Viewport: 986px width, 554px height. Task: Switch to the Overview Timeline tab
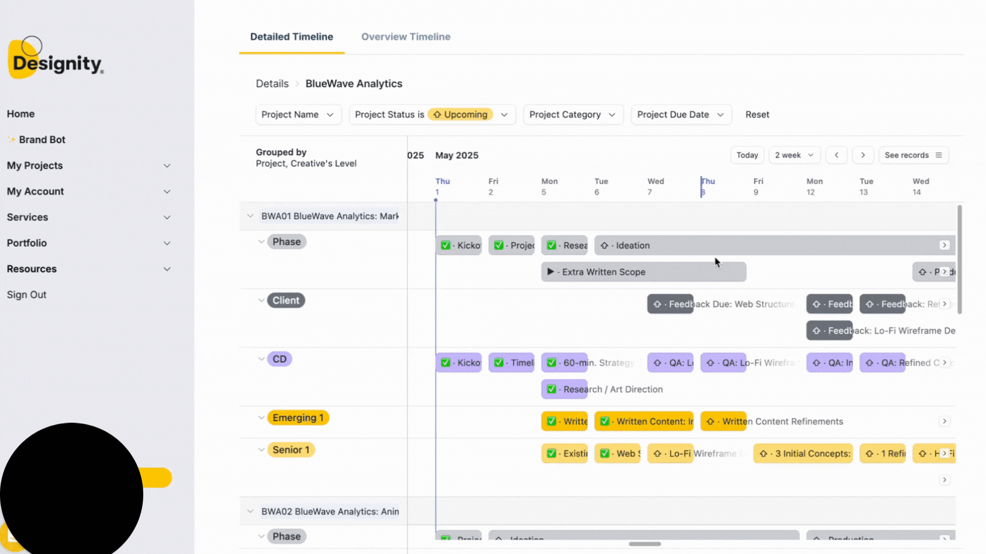click(406, 36)
